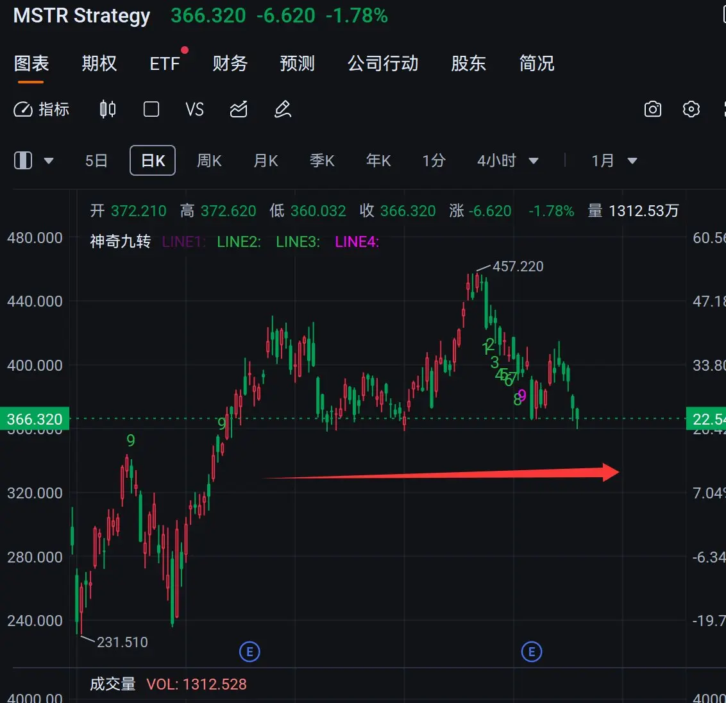Click the VOL: 1312.528 value
This screenshot has width=726, height=703.
click(196, 684)
